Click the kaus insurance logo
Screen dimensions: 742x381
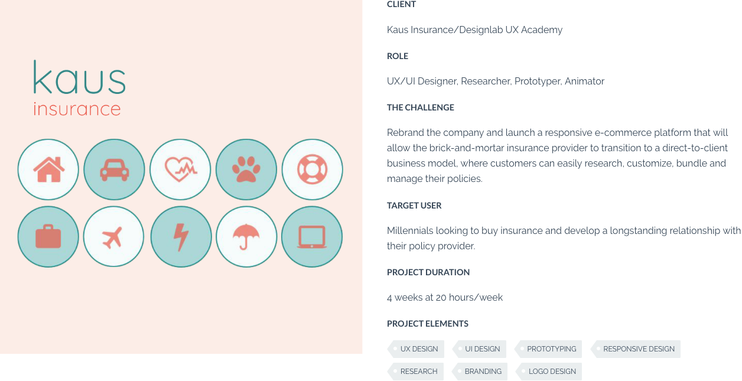tap(79, 87)
